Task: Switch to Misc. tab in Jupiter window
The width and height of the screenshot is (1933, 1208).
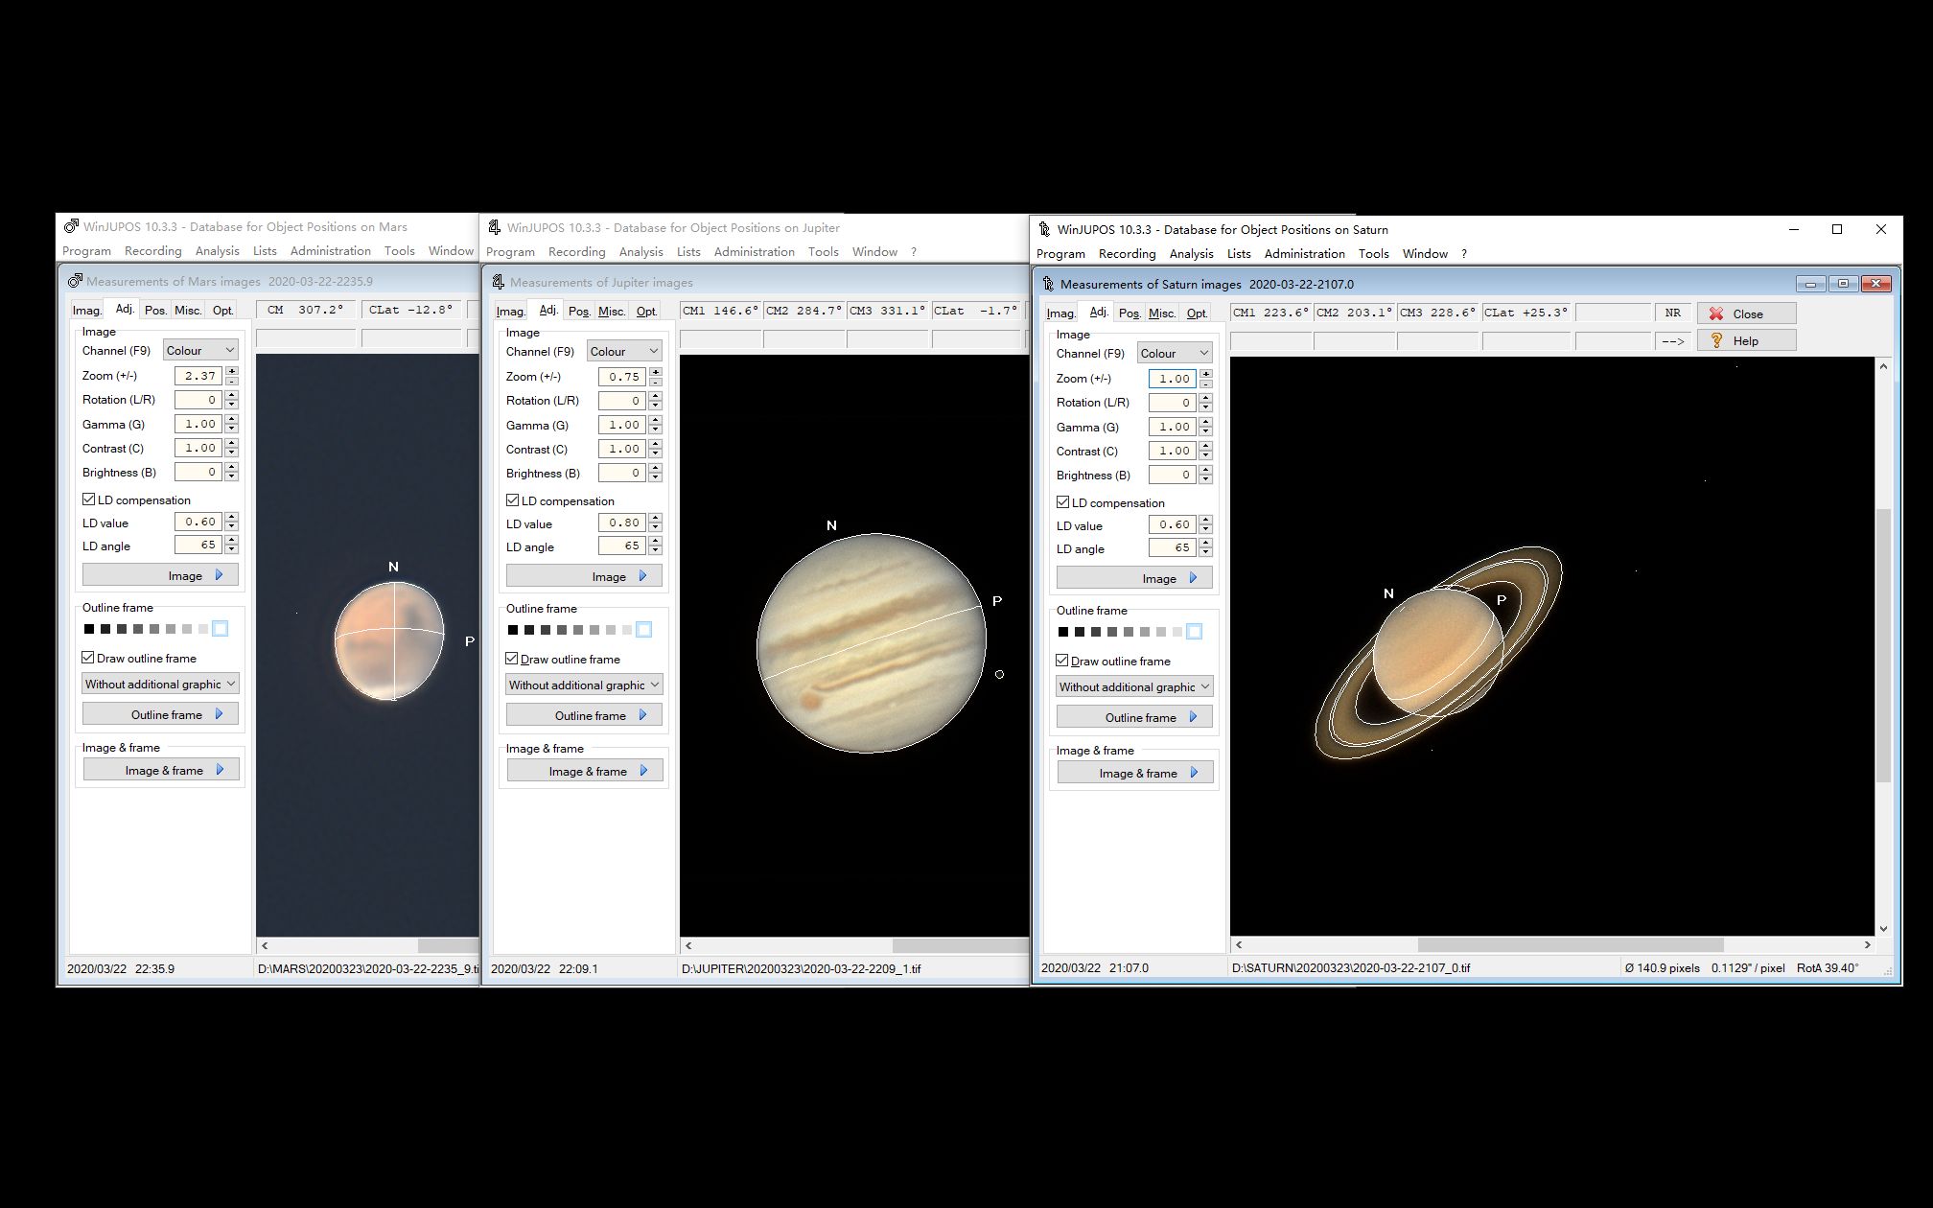Action: pos(612,311)
